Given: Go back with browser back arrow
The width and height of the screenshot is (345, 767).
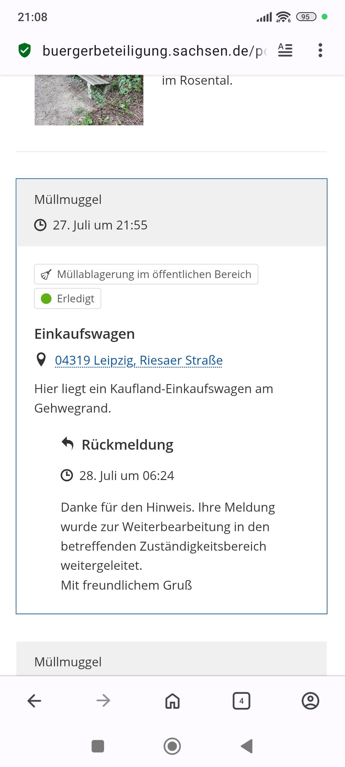Looking at the screenshot, I should 34,701.
